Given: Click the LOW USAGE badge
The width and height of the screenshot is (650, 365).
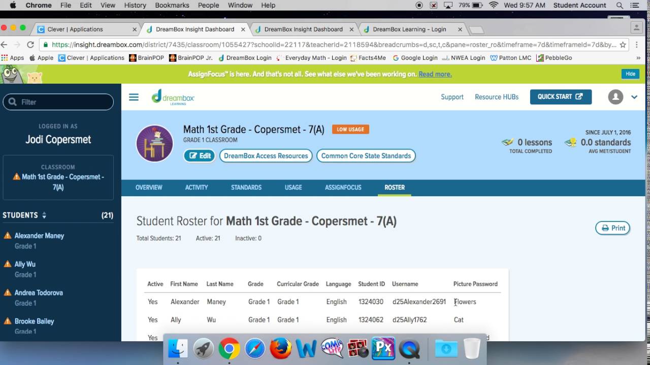Looking at the screenshot, I should point(350,129).
